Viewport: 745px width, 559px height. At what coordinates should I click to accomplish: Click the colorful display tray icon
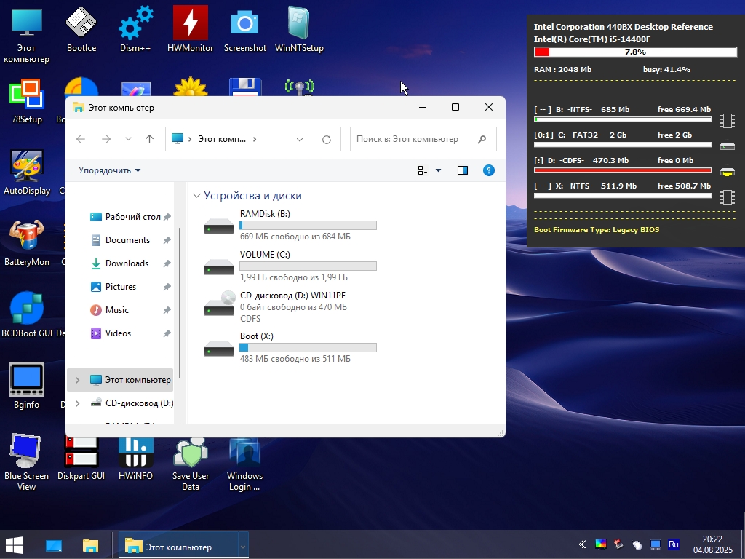point(600,544)
